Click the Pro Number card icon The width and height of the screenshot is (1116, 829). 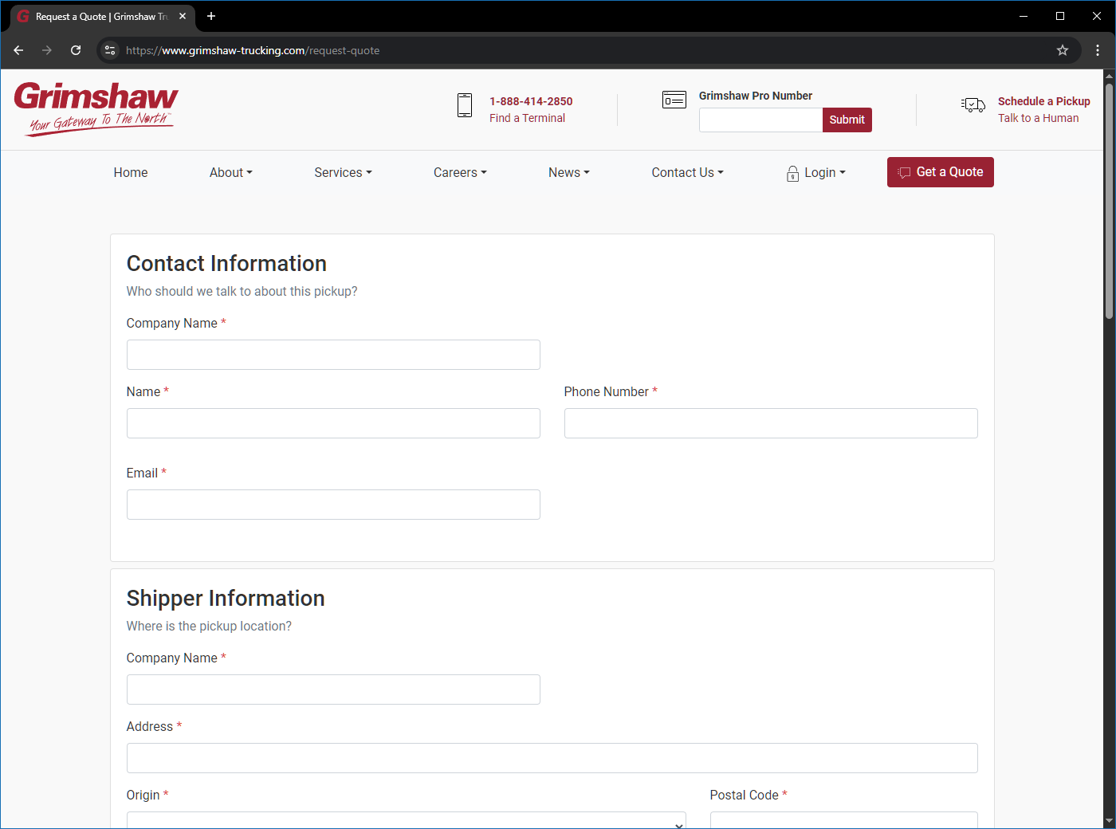(x=674, y=100)
